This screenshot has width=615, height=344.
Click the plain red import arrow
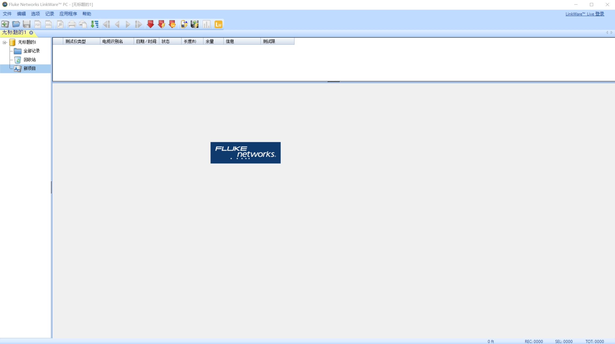point(151,24)
